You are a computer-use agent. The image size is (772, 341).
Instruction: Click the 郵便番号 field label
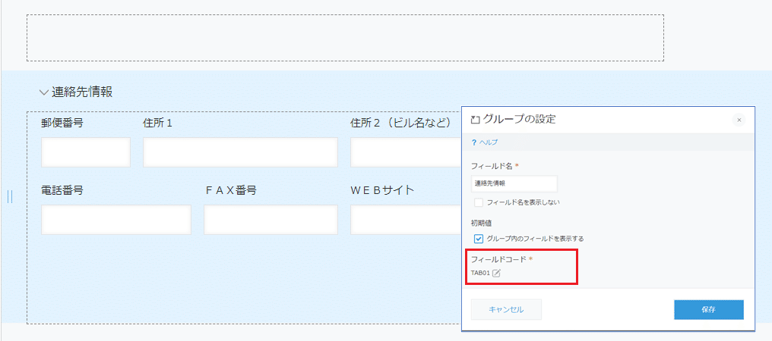pos(62,123)
